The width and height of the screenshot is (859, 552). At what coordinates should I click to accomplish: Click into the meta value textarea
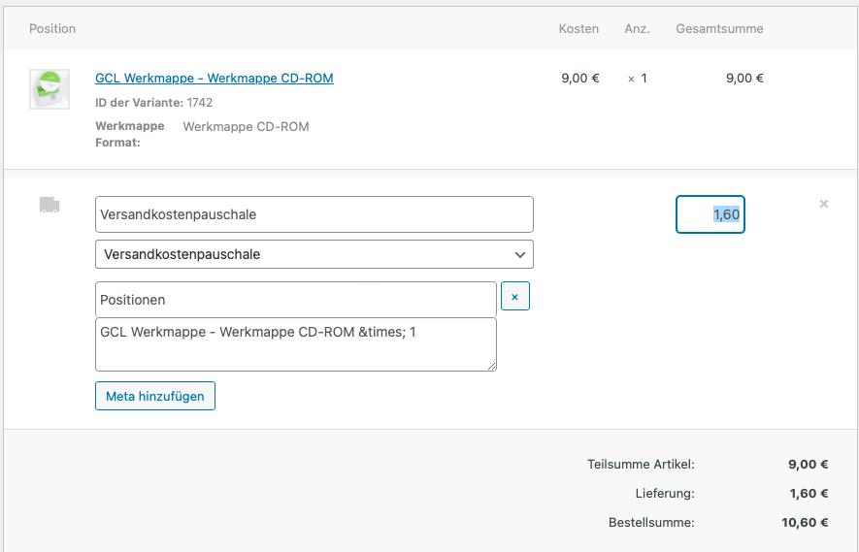(x=295, y=343)
